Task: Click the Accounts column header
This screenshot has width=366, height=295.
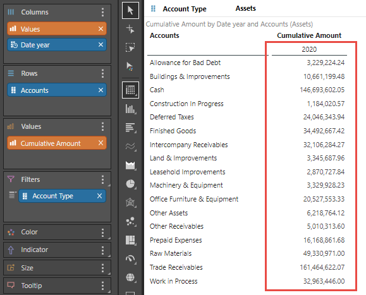Action: [164, 35]
